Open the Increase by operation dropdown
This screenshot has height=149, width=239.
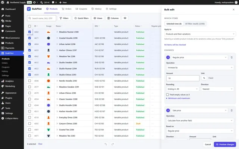point(200,67)
